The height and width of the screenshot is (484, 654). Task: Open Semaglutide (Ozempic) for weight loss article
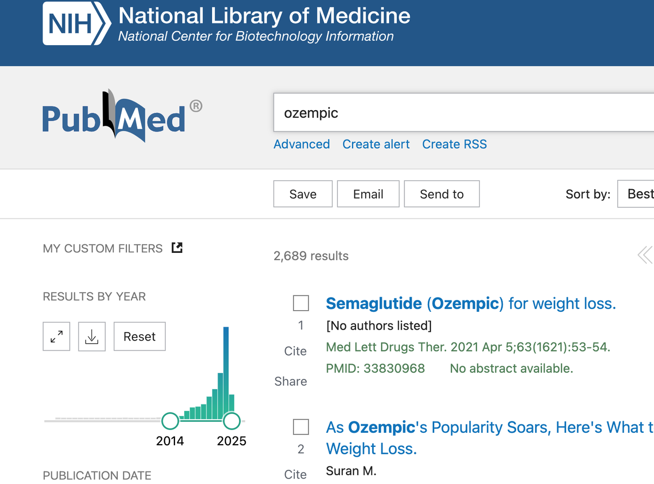(470, 304)
